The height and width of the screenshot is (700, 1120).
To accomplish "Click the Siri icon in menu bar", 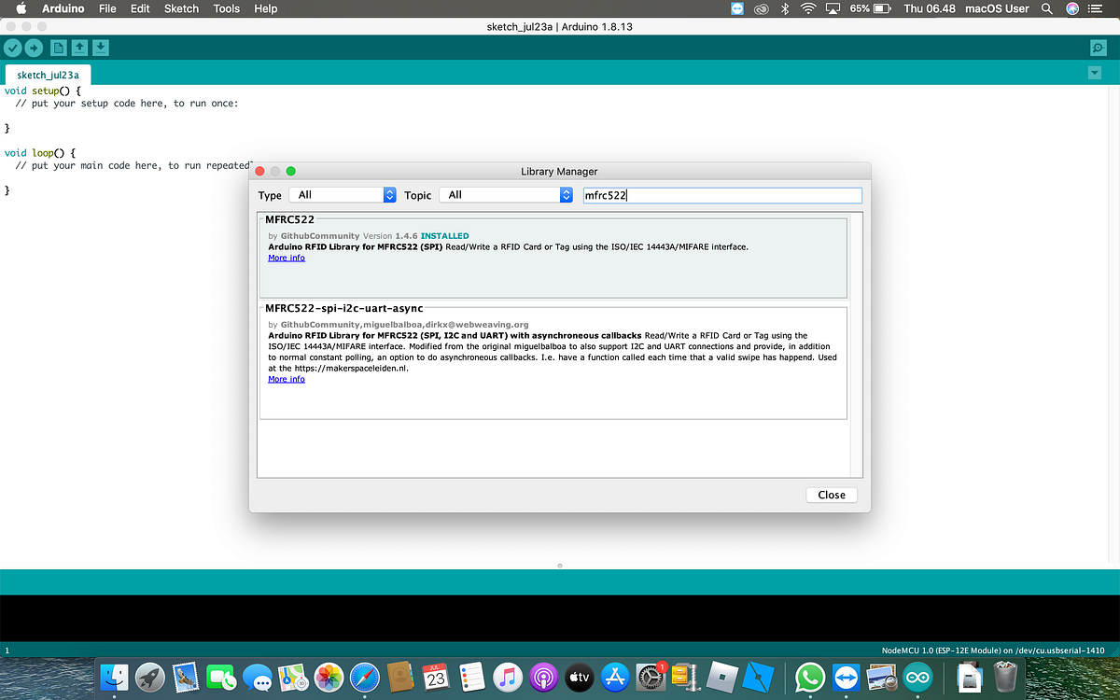I will pyautogui.click(x=1072, y=8).
